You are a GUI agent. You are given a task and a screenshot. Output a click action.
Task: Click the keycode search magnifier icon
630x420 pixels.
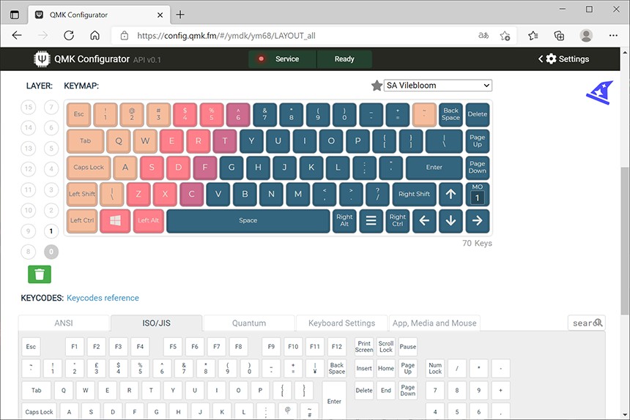(598, 323)
